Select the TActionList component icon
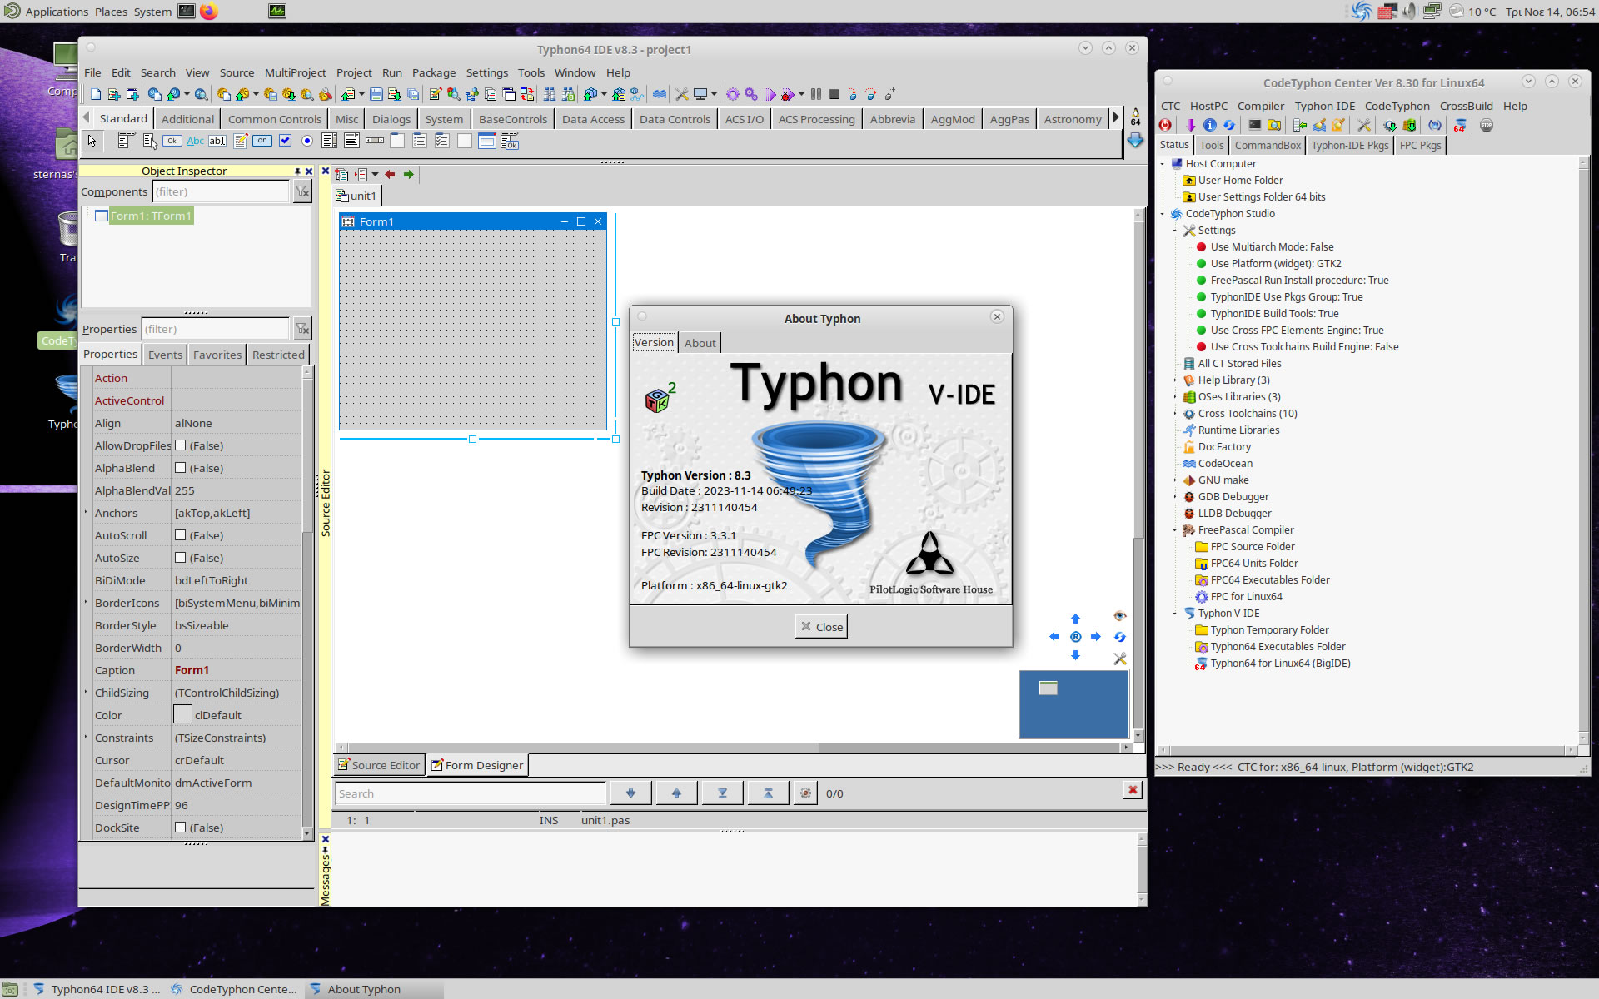This screenshot has width=1599, height=999. [x=510, y=141]
